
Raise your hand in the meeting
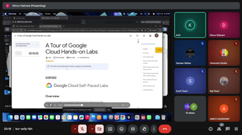coord(144,129)
